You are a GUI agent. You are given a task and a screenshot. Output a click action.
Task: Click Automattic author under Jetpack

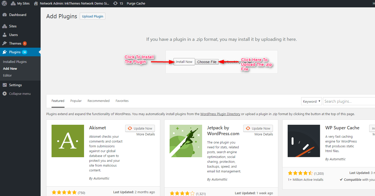[x=219, y=180]
